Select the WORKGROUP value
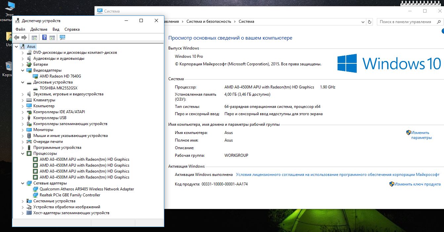The height and width of the screenshot is (232, 444). 236,155
